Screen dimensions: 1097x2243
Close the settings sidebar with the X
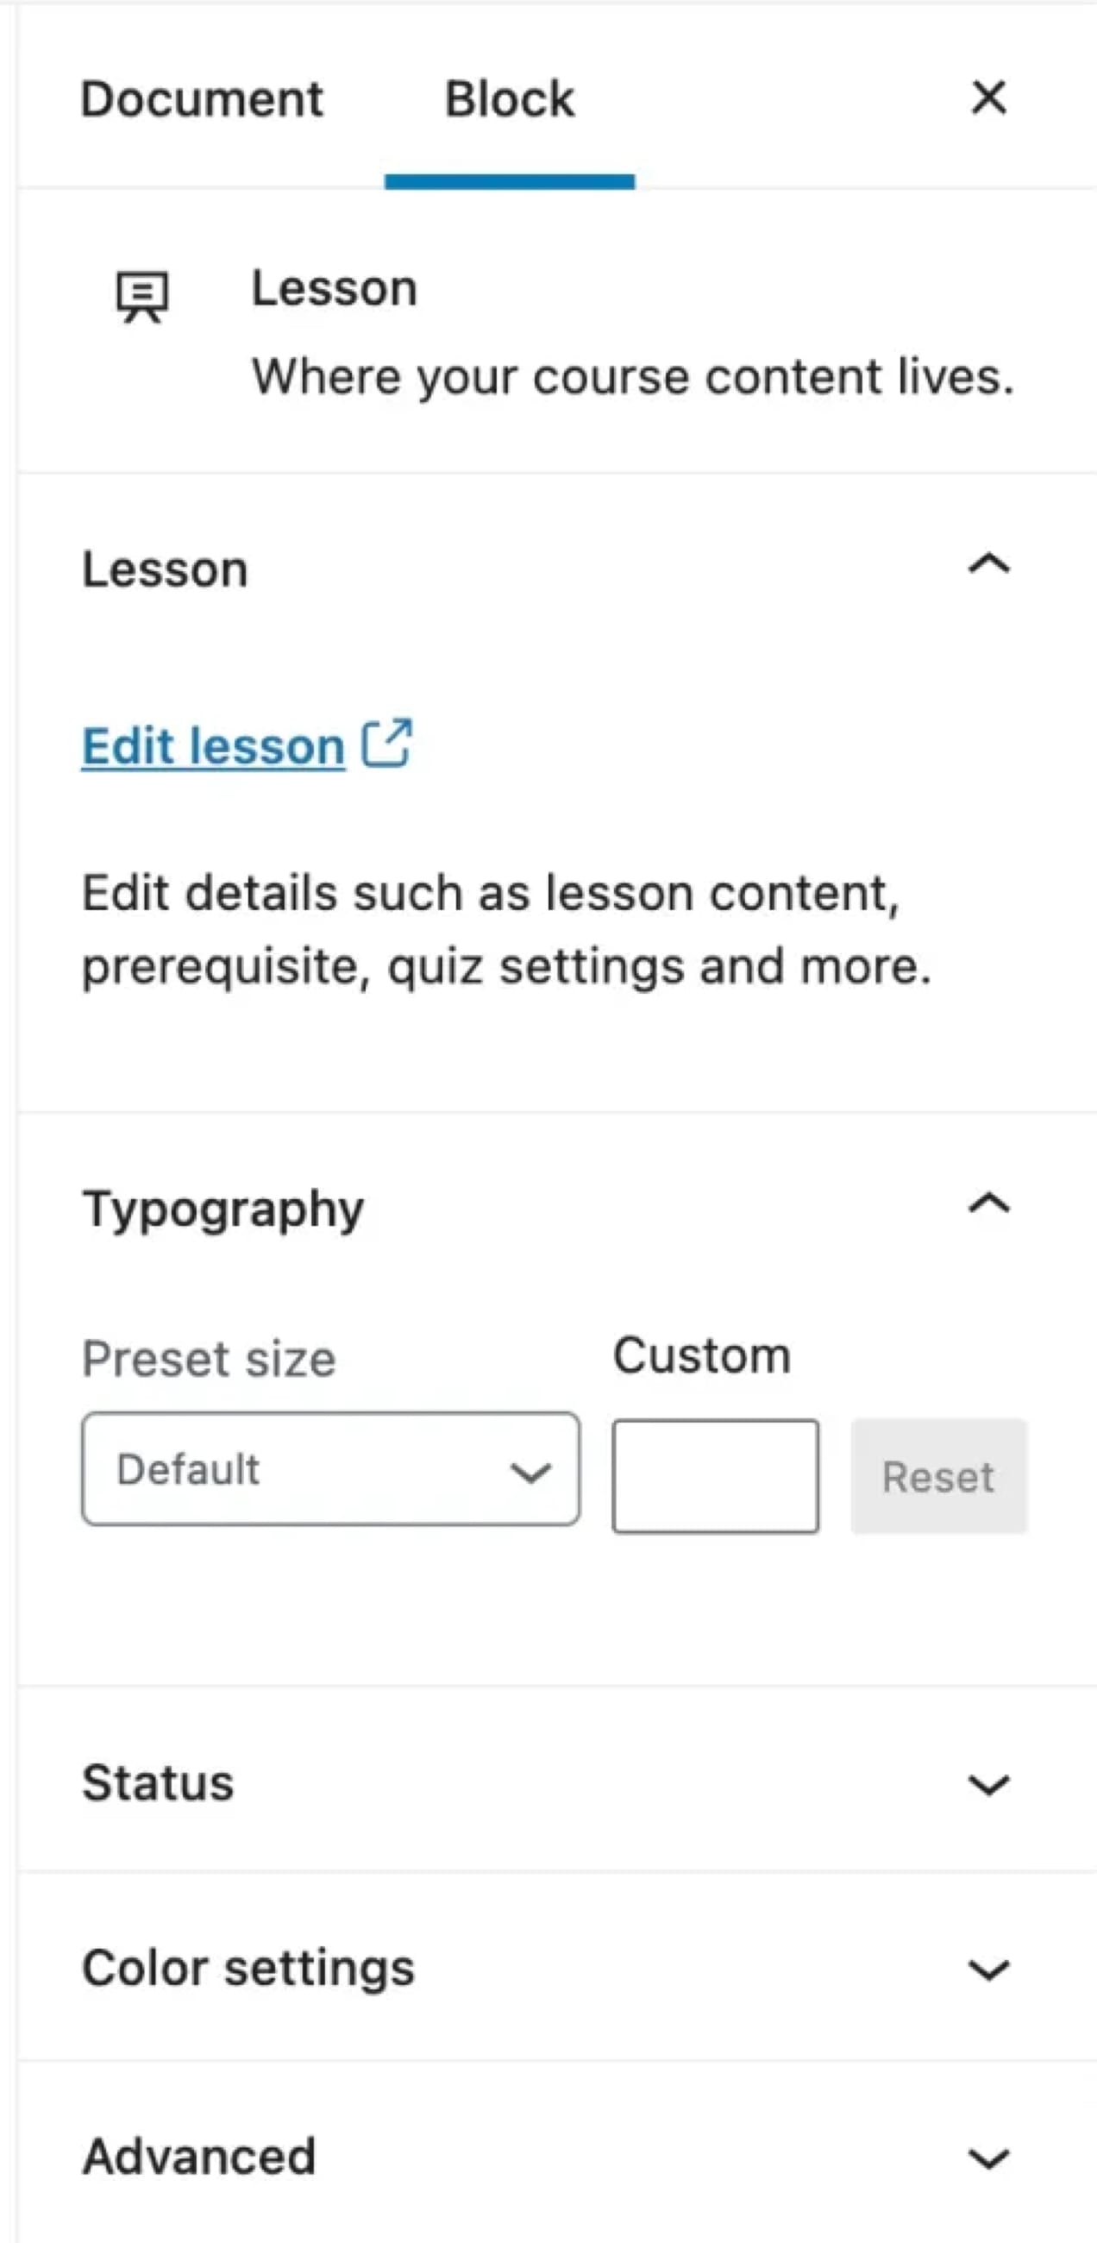click(988, 97)
